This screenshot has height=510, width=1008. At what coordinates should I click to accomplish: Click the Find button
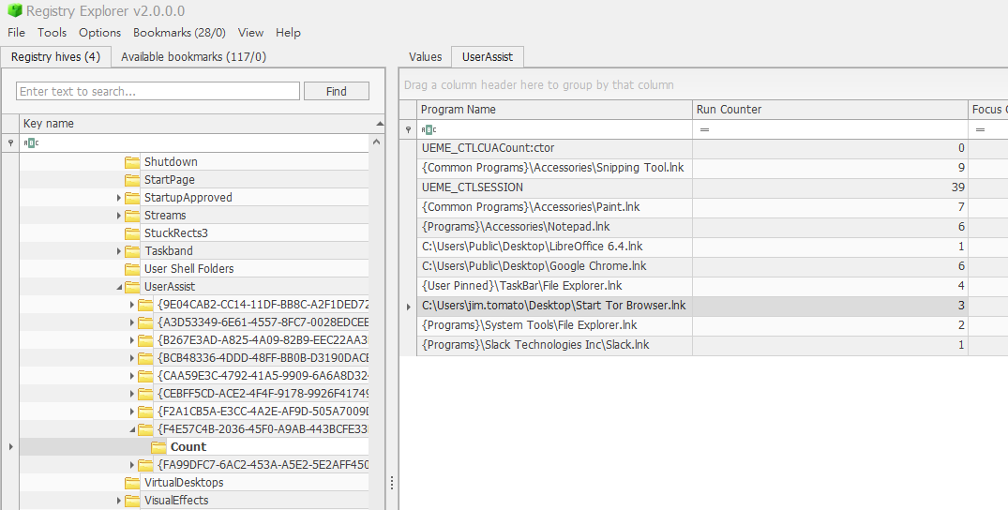point(337,91)
